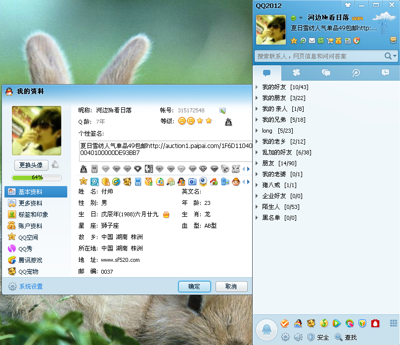Open the money bag wallet icon
This screenshot has height=345, width=400.
pos(339,41)
